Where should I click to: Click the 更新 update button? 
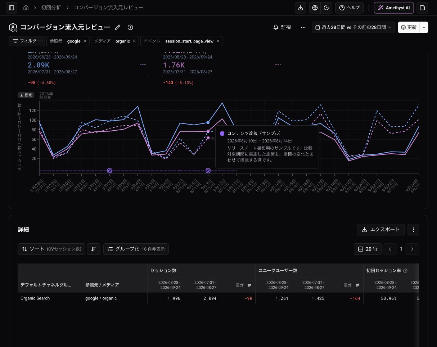click(409, 27)
